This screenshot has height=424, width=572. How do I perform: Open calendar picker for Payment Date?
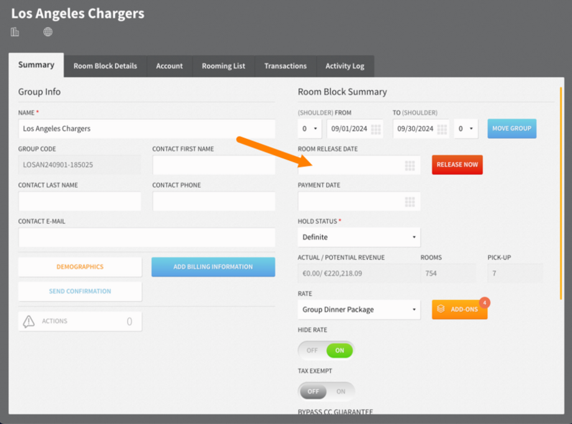[410, 201]
